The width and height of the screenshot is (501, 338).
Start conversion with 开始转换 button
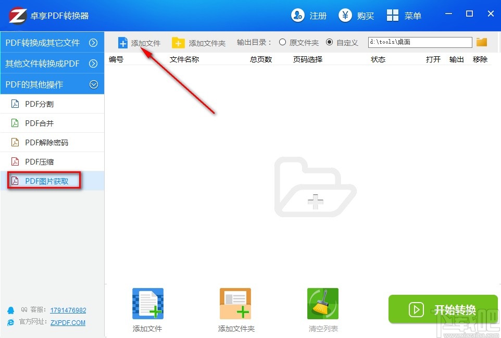click(x=443, y=309)
